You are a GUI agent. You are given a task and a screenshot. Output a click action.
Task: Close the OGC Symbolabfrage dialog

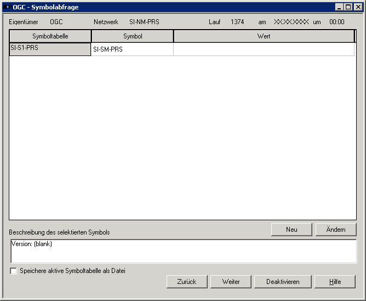coord(357,7)
